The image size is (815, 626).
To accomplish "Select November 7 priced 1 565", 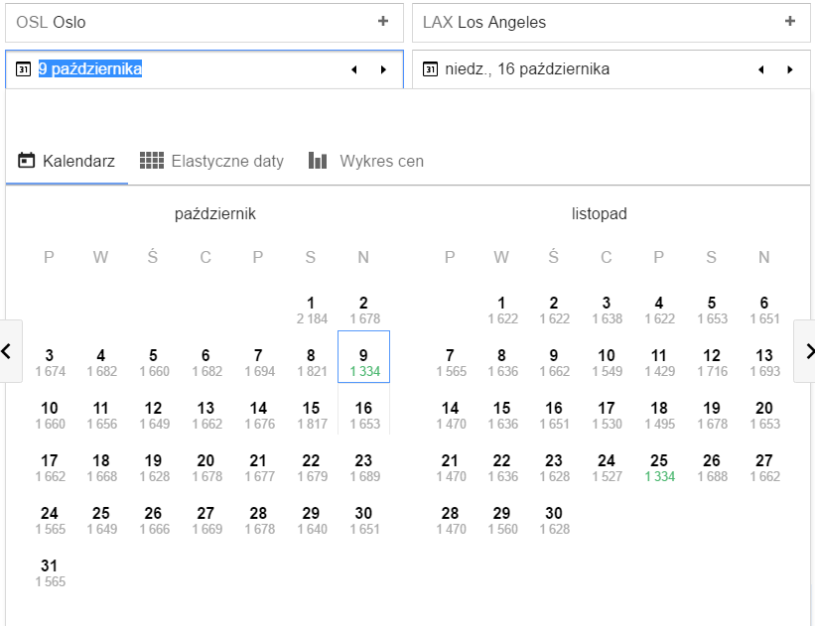I will [450, 363].
